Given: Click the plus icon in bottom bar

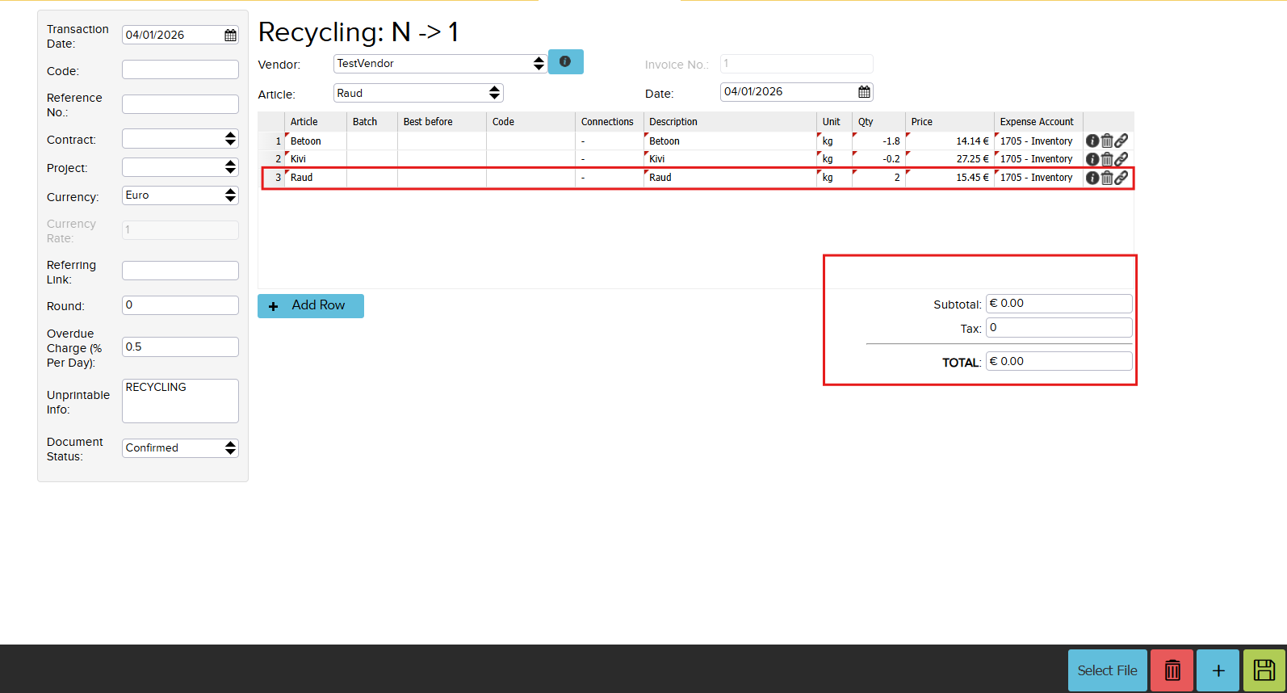Looking at the screenshot, I should [x=1218, y=670].
